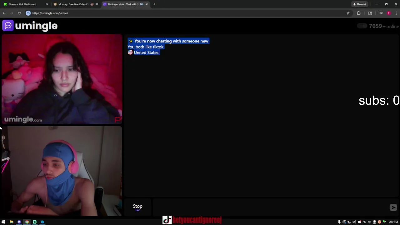Viewport: 400px width, 225px height.
Task: Close the Kick Dashboard tab
Action: click(x=47, y=4)
